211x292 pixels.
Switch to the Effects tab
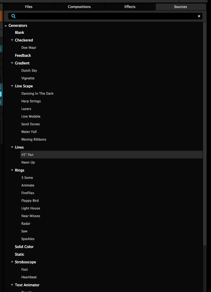coord(130,7)
